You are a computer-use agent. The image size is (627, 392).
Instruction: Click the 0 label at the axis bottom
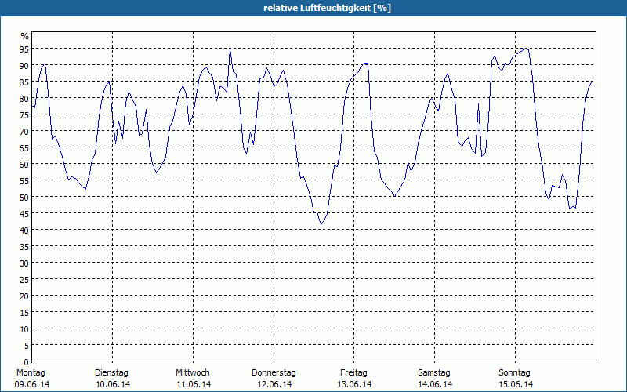(x=26, y=361)
